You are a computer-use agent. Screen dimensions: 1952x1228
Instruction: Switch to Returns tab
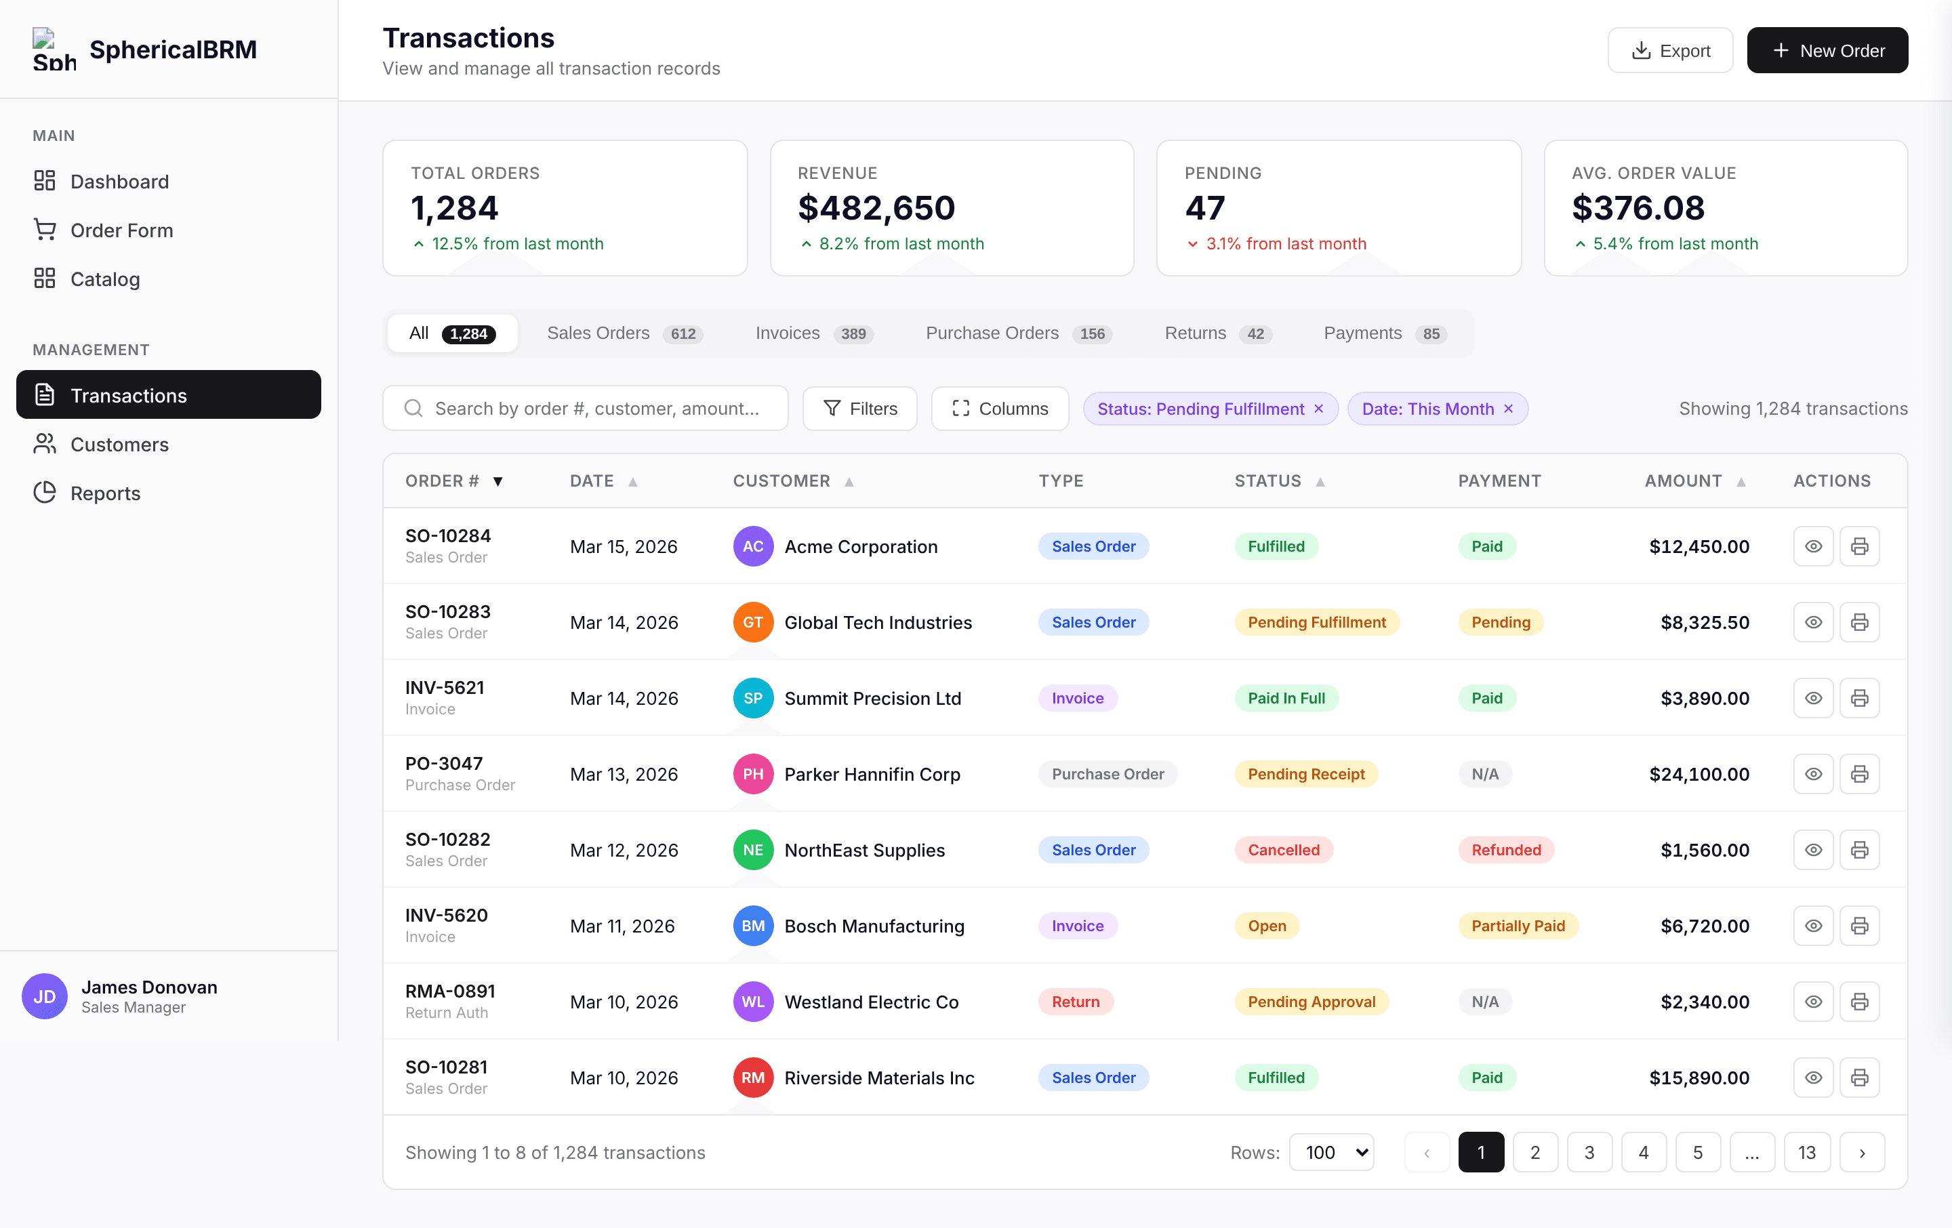[1217, 333]
